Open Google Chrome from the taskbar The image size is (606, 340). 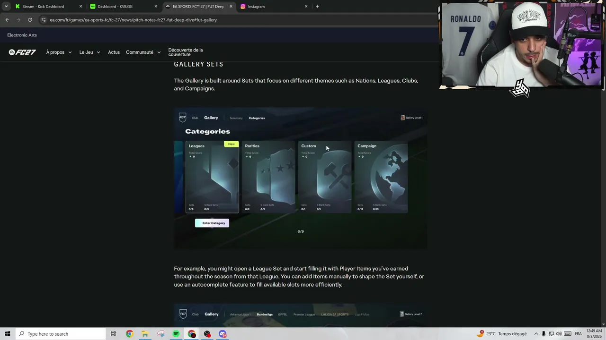coord(129,334)
